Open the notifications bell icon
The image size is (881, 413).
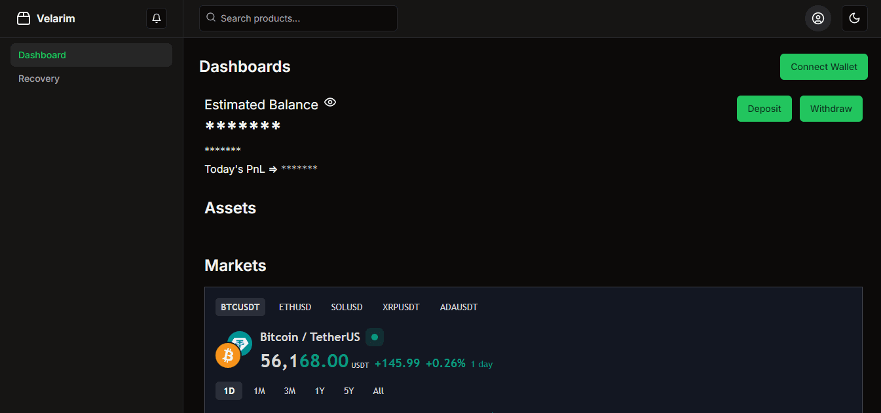click(x=157, y=18)
